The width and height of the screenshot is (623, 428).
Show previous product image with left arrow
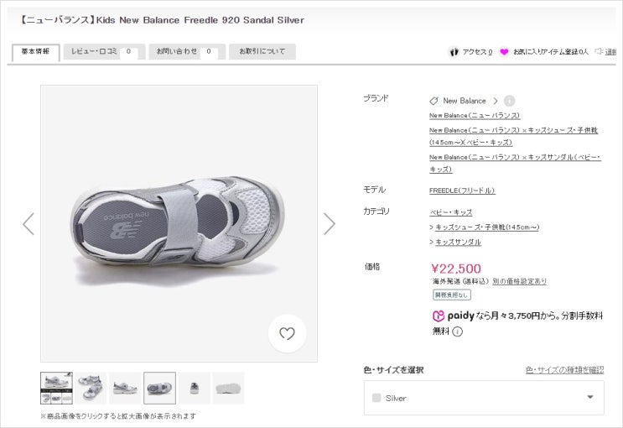click(29, 223)
